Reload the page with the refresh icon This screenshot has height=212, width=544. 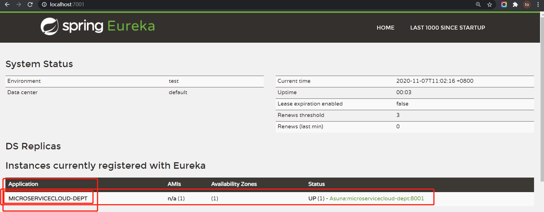(30, 5)
